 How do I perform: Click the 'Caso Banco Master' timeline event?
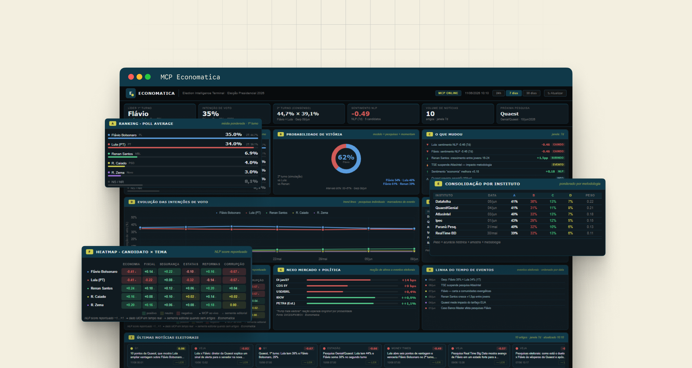click(x=495, y=308)
